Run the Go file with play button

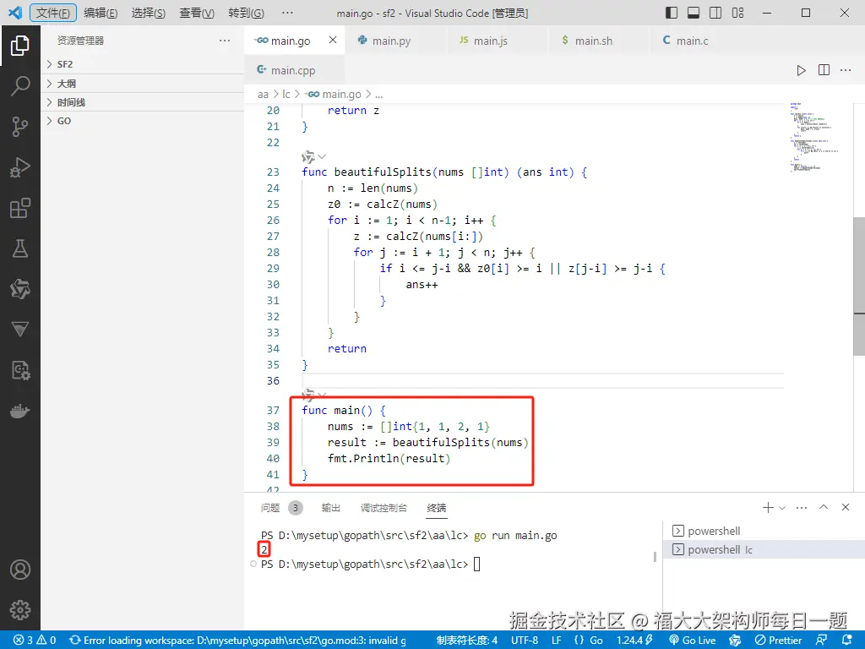(x=801, y=70)
